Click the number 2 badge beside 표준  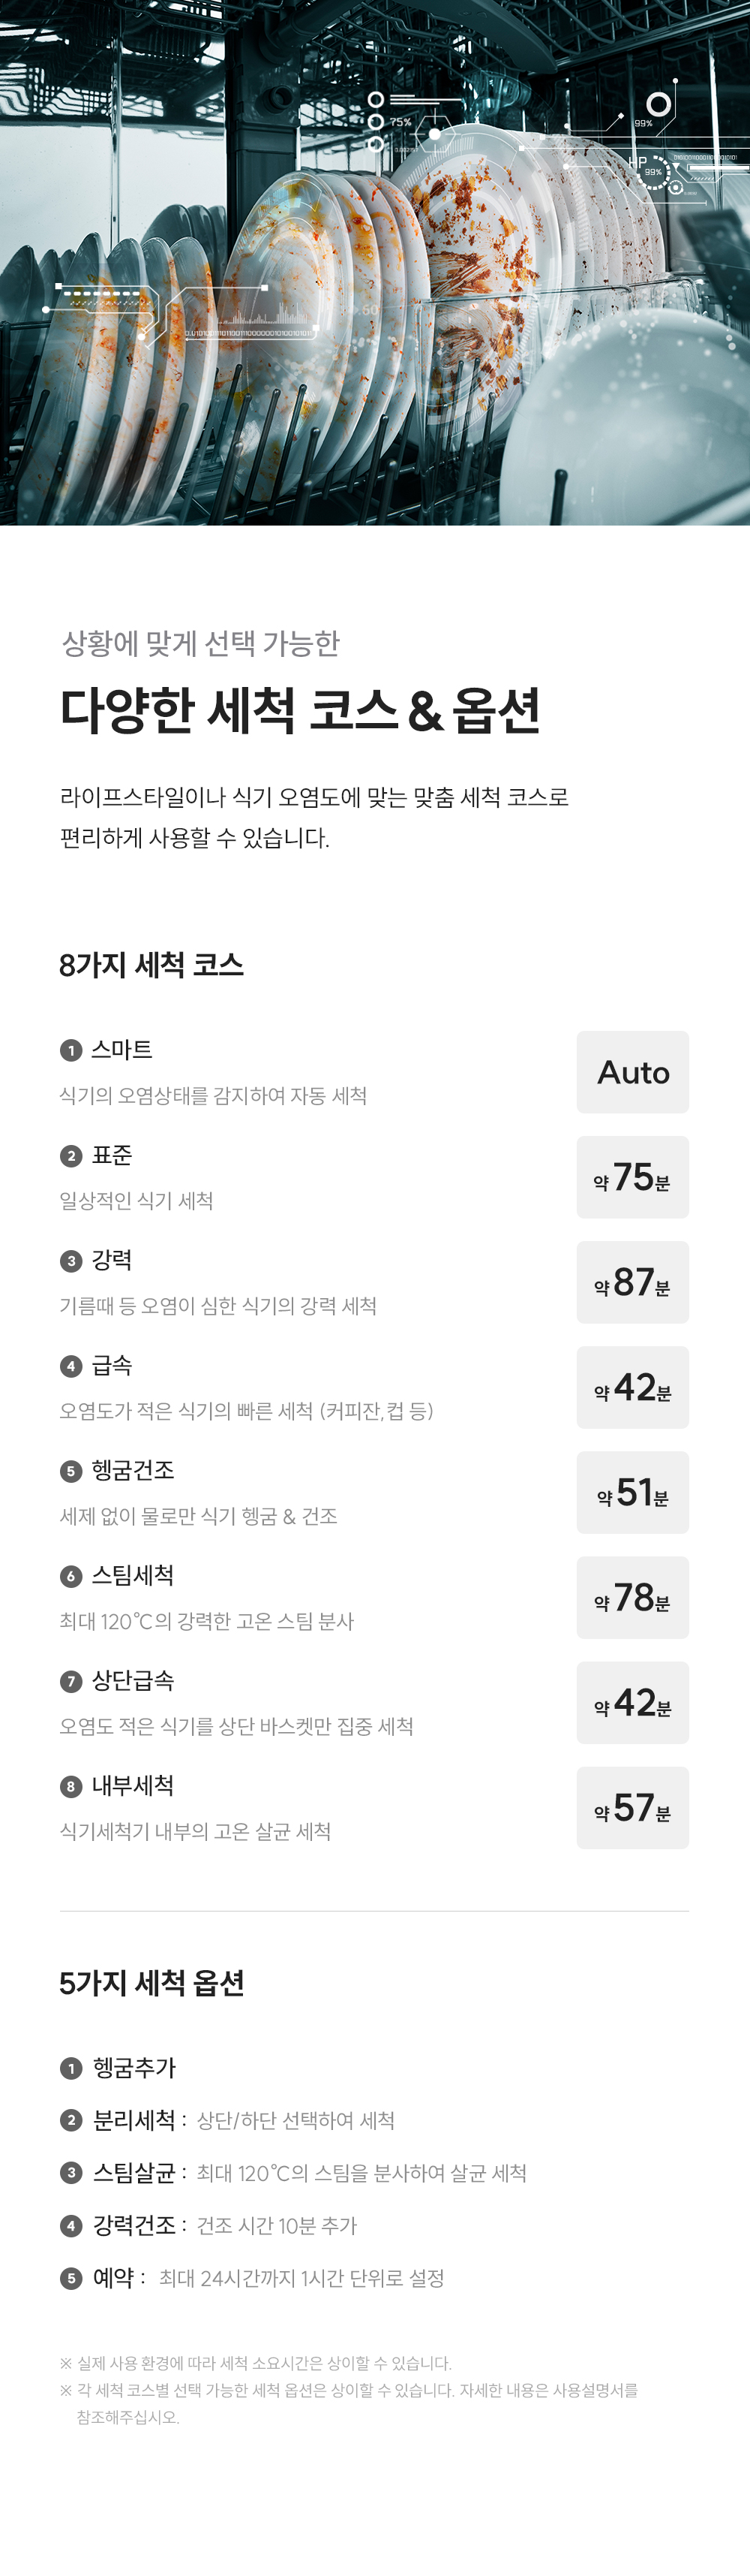tap(71, 1156)
